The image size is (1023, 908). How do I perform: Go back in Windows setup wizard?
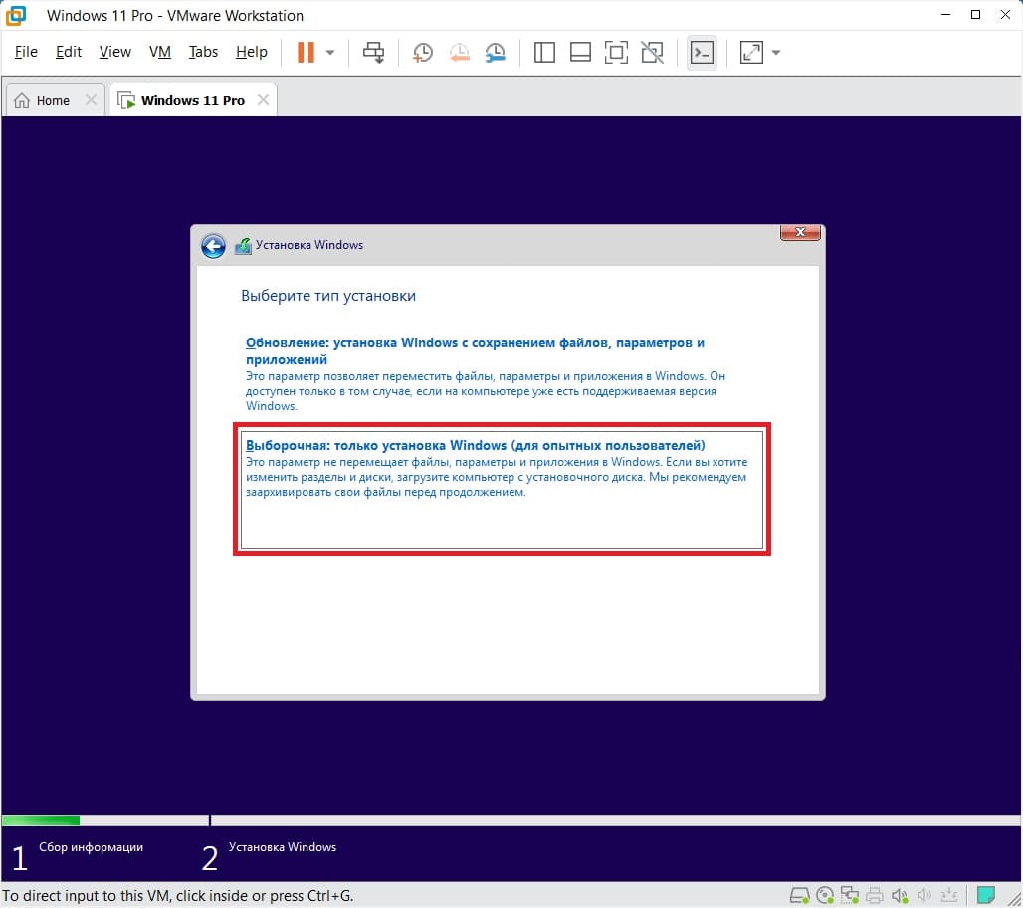click(213, 246)
